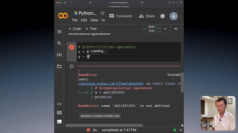This screenshot has height=133, width=238.
Task: Click the red error status icon
Action: [89, 130]
